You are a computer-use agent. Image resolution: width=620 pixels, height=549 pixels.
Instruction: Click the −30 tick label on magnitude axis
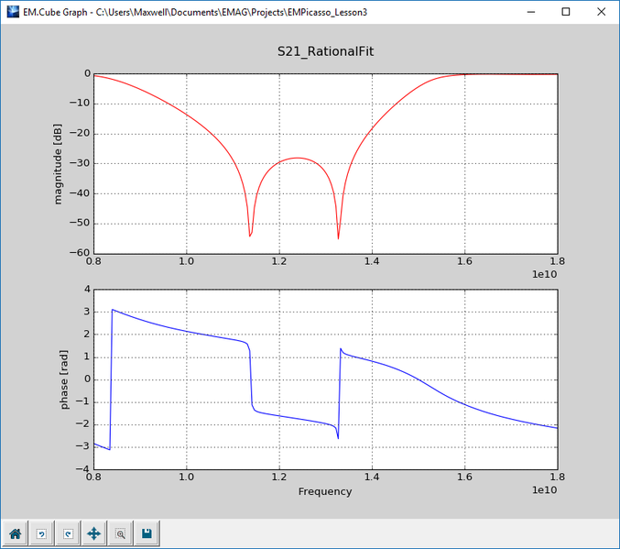click(x=80, y=163)
